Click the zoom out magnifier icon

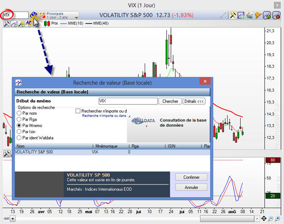pos(271,218)
